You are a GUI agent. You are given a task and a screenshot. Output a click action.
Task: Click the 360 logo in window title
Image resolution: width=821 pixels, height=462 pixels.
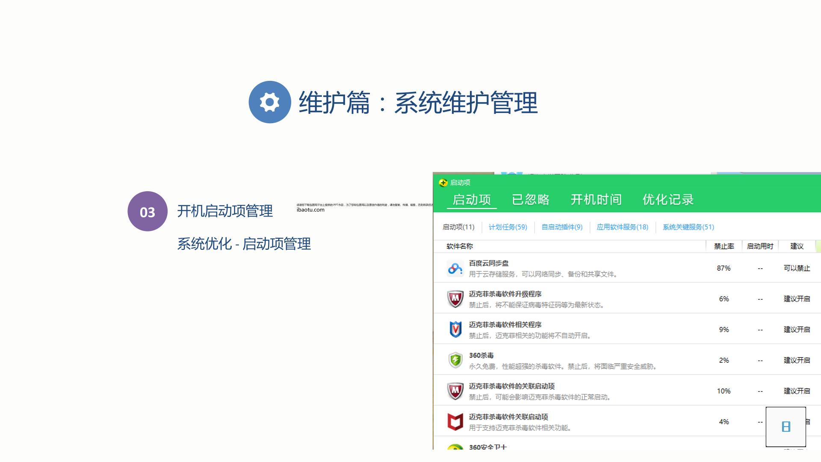point(443,183)
